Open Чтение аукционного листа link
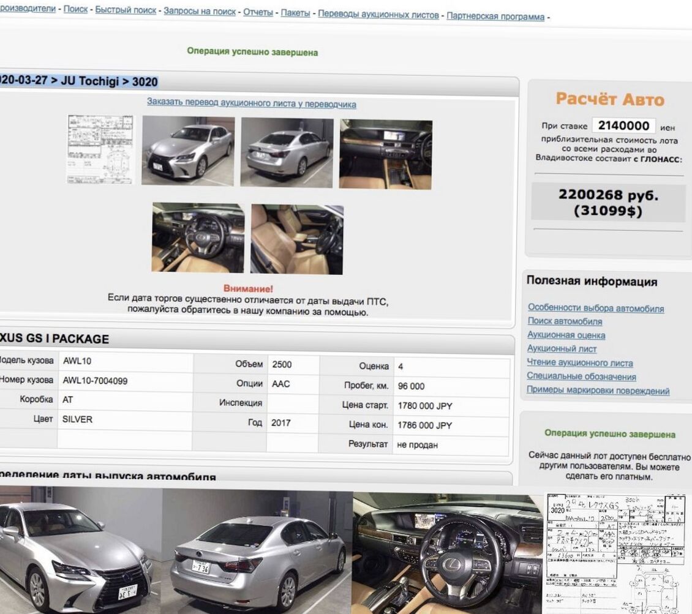 (580, 362)
